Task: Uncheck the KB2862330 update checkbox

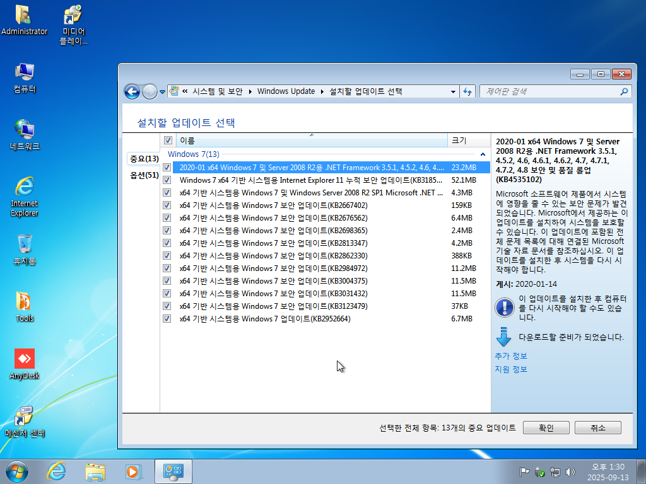Action: click(x=167, y=256)
